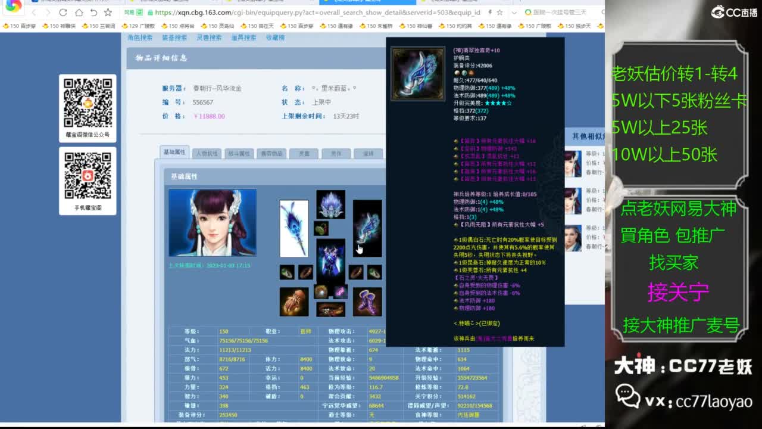The image size is (762, 429).
Task: Switch to the 携带物品 tab
Action: tap(272, 154)
